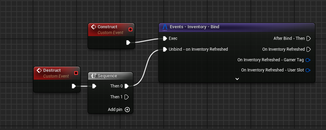Image resolution: width=326 pixels, height=130 pixels.
Task: Click the Destruct event diamond icon
Action: (x=39, y=70)
